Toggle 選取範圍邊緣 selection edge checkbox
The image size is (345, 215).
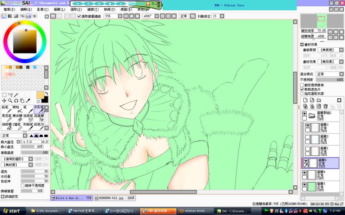click(x=79, y=16)
